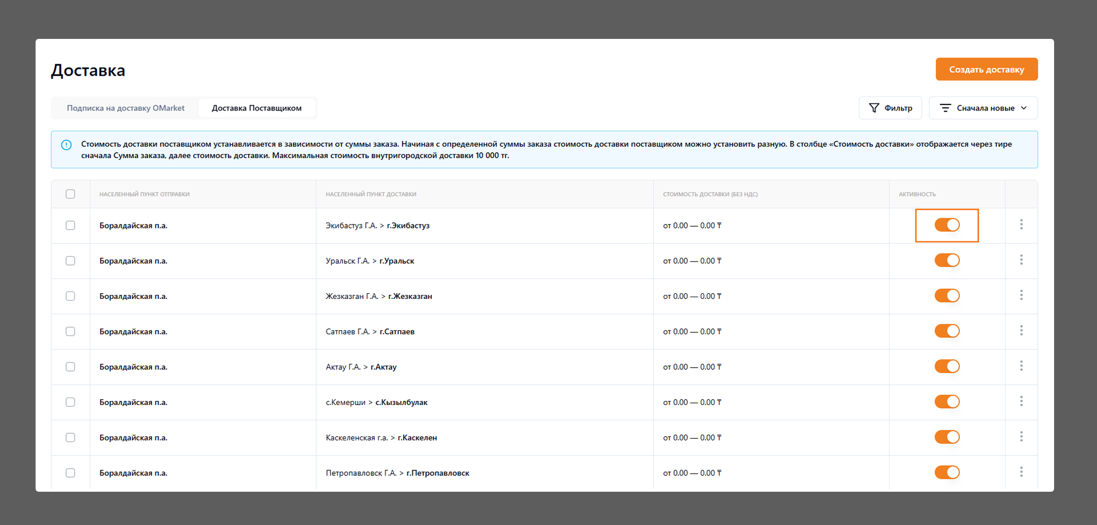Check the Сатпаев row checkbox

pyautogui.click(x=70, y=331)
